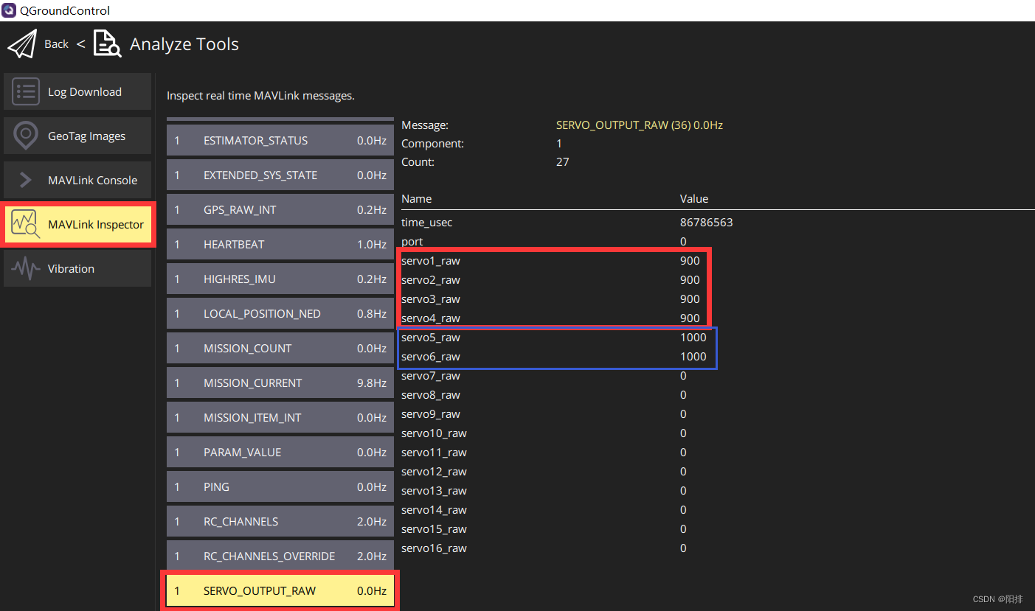Click the Count value 27

(x=563, y=162)
